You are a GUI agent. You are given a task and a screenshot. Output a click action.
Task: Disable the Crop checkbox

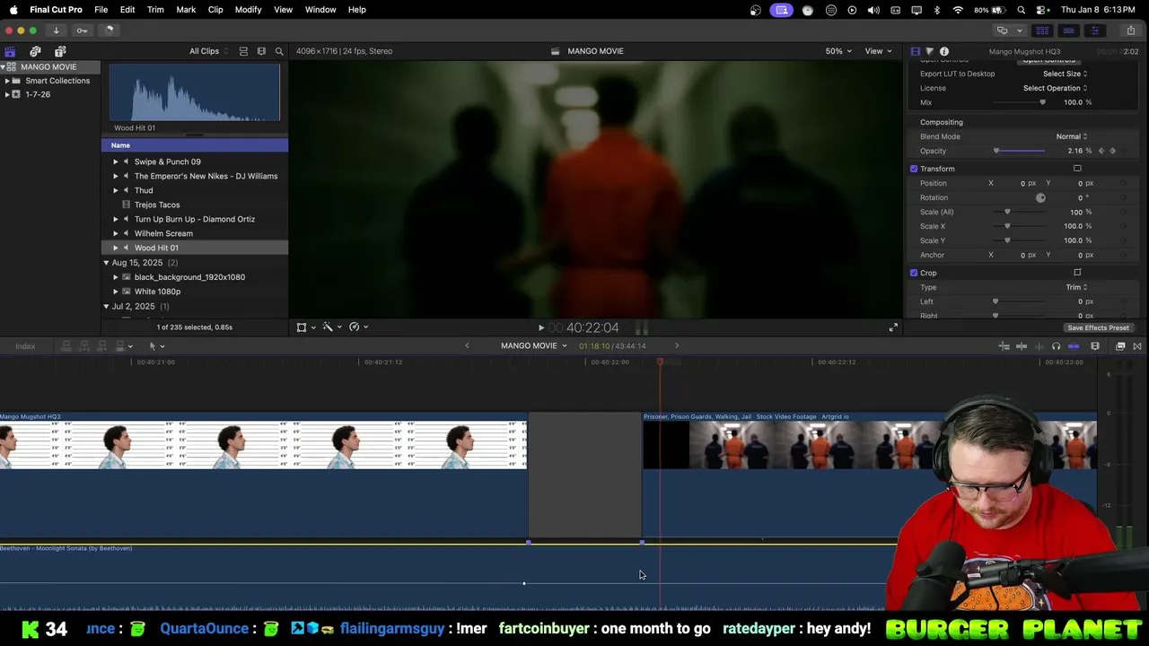(914, 273)
